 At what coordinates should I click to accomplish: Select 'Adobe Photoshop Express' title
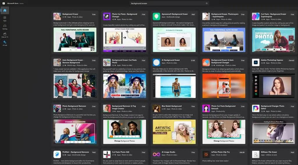pyautogui.click(x=272, y=60)
